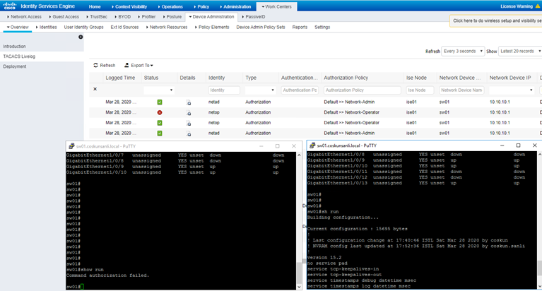Screen dimensions: 542x291
Task: Click the Network Device Name filter field
Action: 461,90
